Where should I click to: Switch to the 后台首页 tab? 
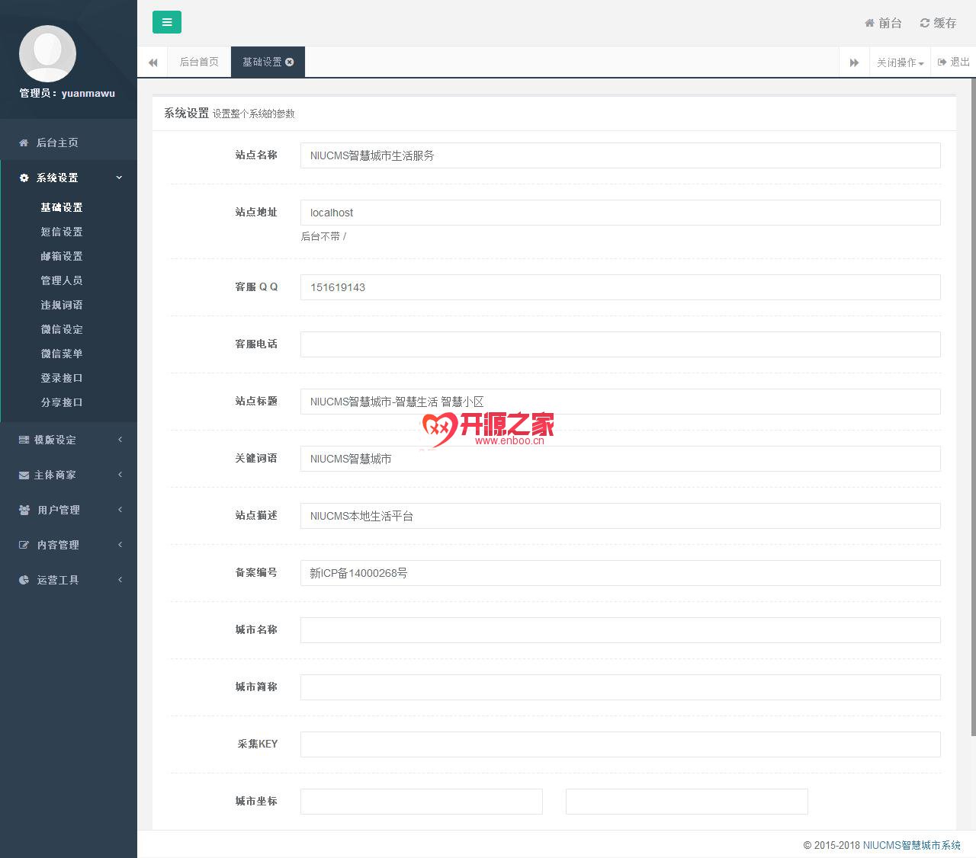199,62
